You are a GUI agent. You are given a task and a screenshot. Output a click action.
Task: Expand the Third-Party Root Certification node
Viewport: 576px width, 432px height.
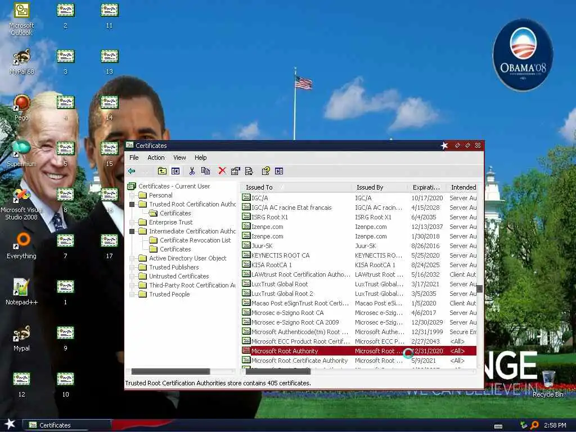pyautogui.click(x=132, y=285)
